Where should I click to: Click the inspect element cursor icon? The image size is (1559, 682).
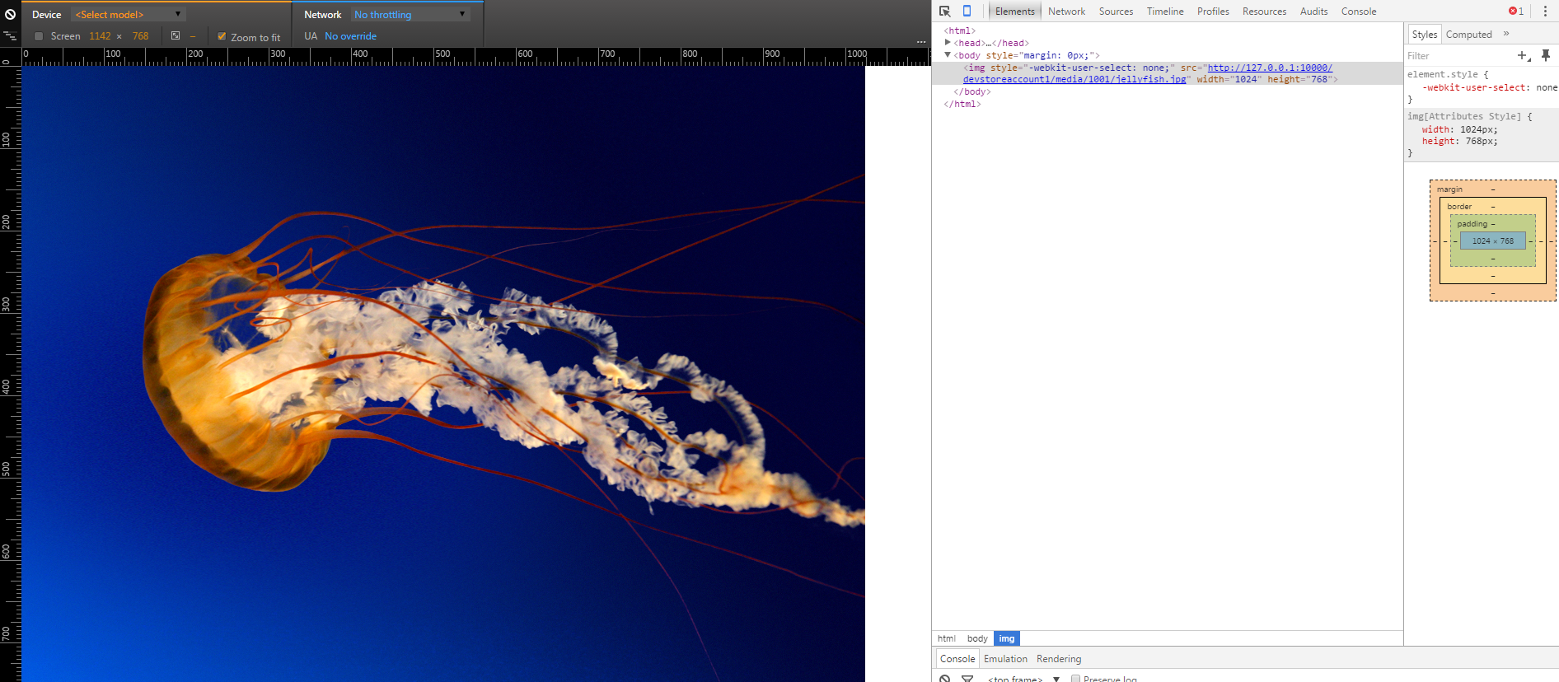(x=945, y=11)
